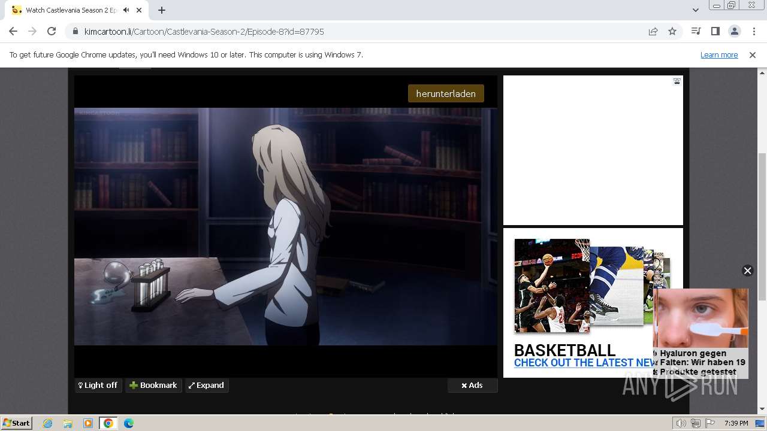Open Microsoft Edge from taskbar
Screen dimensions: 767x431
click(128, 423)
